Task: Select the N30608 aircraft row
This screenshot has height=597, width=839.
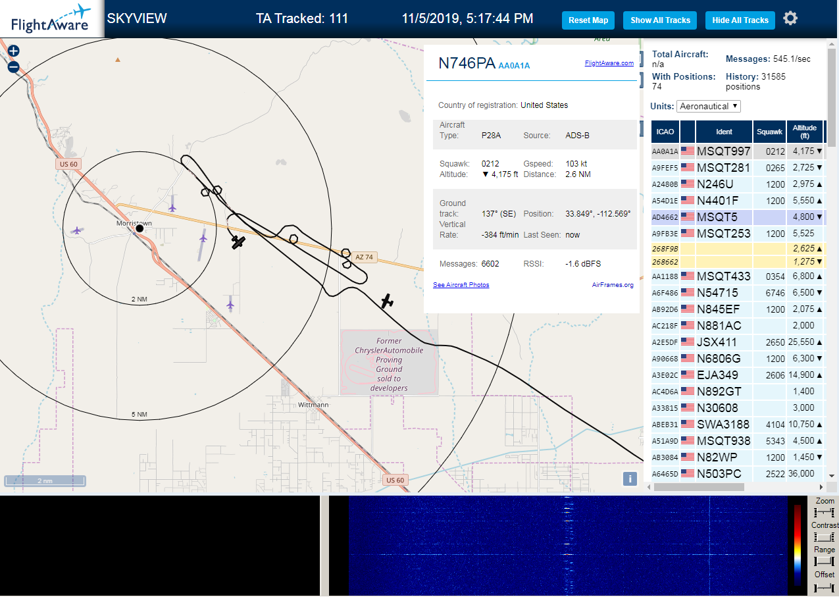Action: click(x=738, y=408)
